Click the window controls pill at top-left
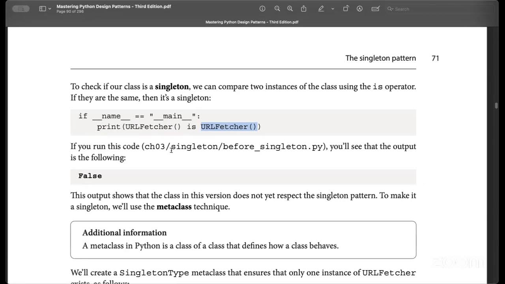This screenshot has width=505, height=284. pos(21,9)
